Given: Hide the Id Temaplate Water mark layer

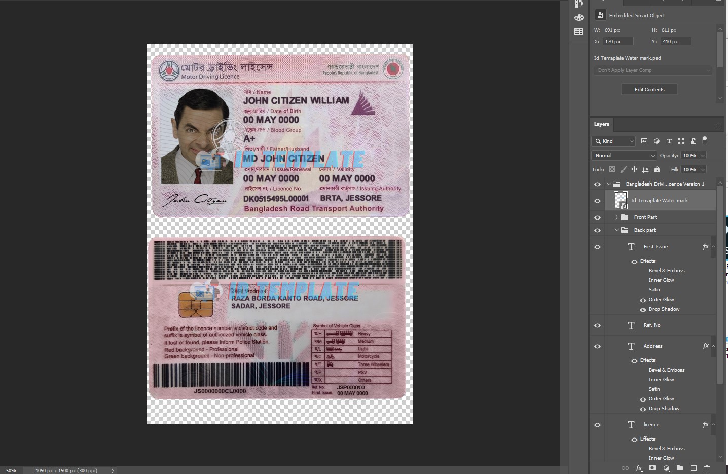Looking at the screenshot, I should tap(597, 201).
